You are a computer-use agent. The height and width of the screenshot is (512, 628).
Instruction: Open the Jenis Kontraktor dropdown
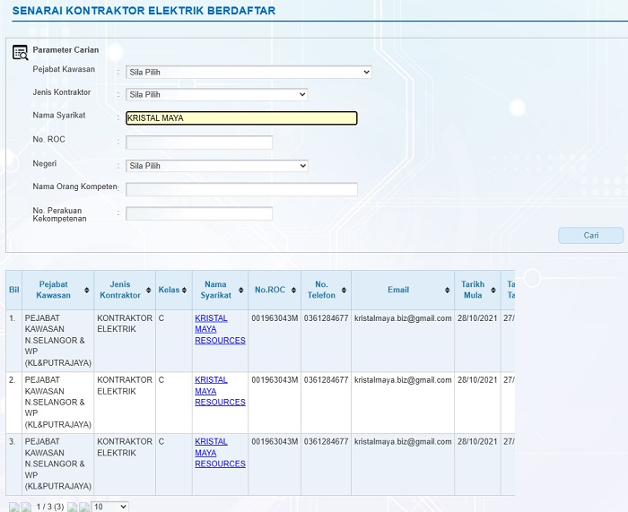point(217,94)
